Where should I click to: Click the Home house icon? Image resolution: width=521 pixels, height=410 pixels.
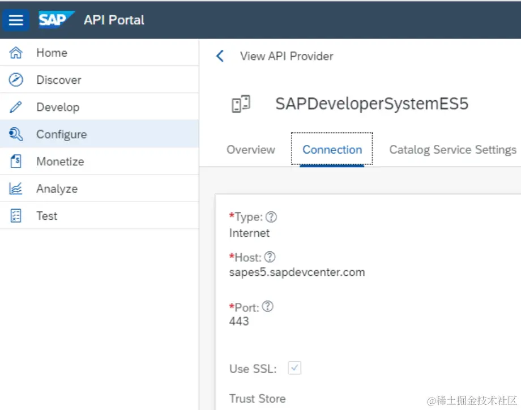coord(16,53)
